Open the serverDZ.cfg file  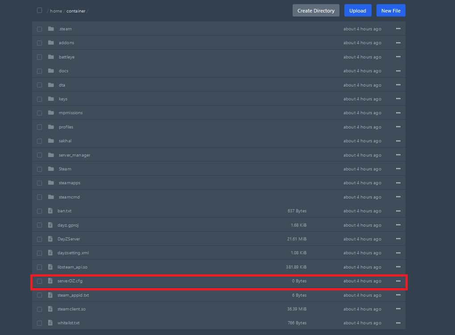click(70, 281)
